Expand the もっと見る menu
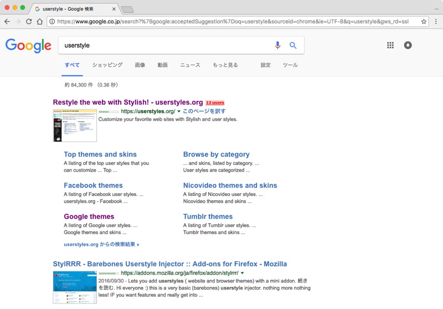Screen dimensions: 443x309 pos(225,65)
